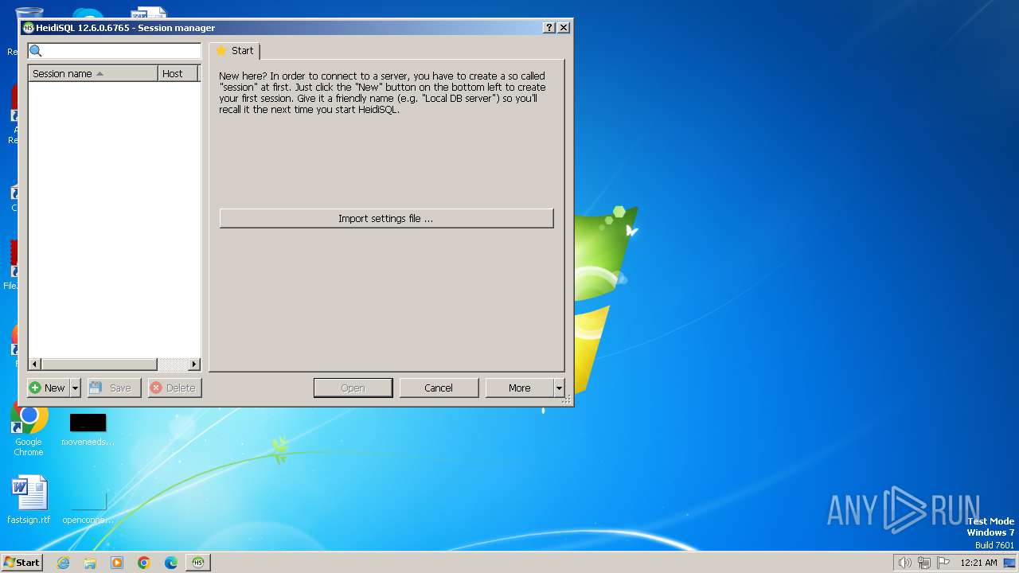The image size is (1019, 573).
Task: Click the New session button
Action: tap(48, 388)
